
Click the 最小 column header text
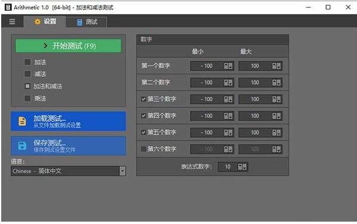pyautogui.click(x=198, y=51)
